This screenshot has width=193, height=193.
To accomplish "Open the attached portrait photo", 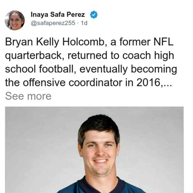I will click(x=94, y=150).
